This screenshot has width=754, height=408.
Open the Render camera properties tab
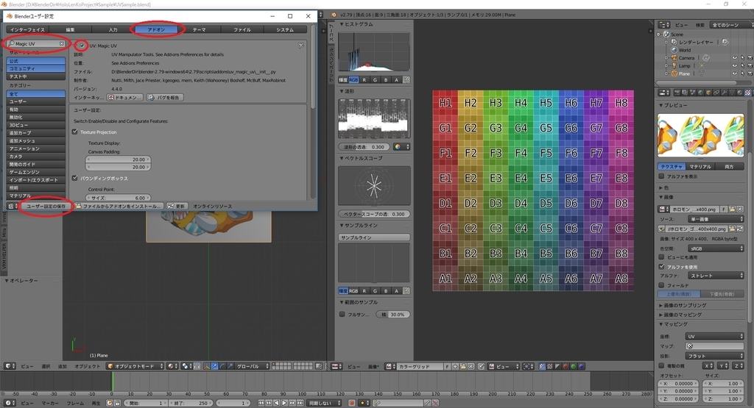tap(677, 93)
